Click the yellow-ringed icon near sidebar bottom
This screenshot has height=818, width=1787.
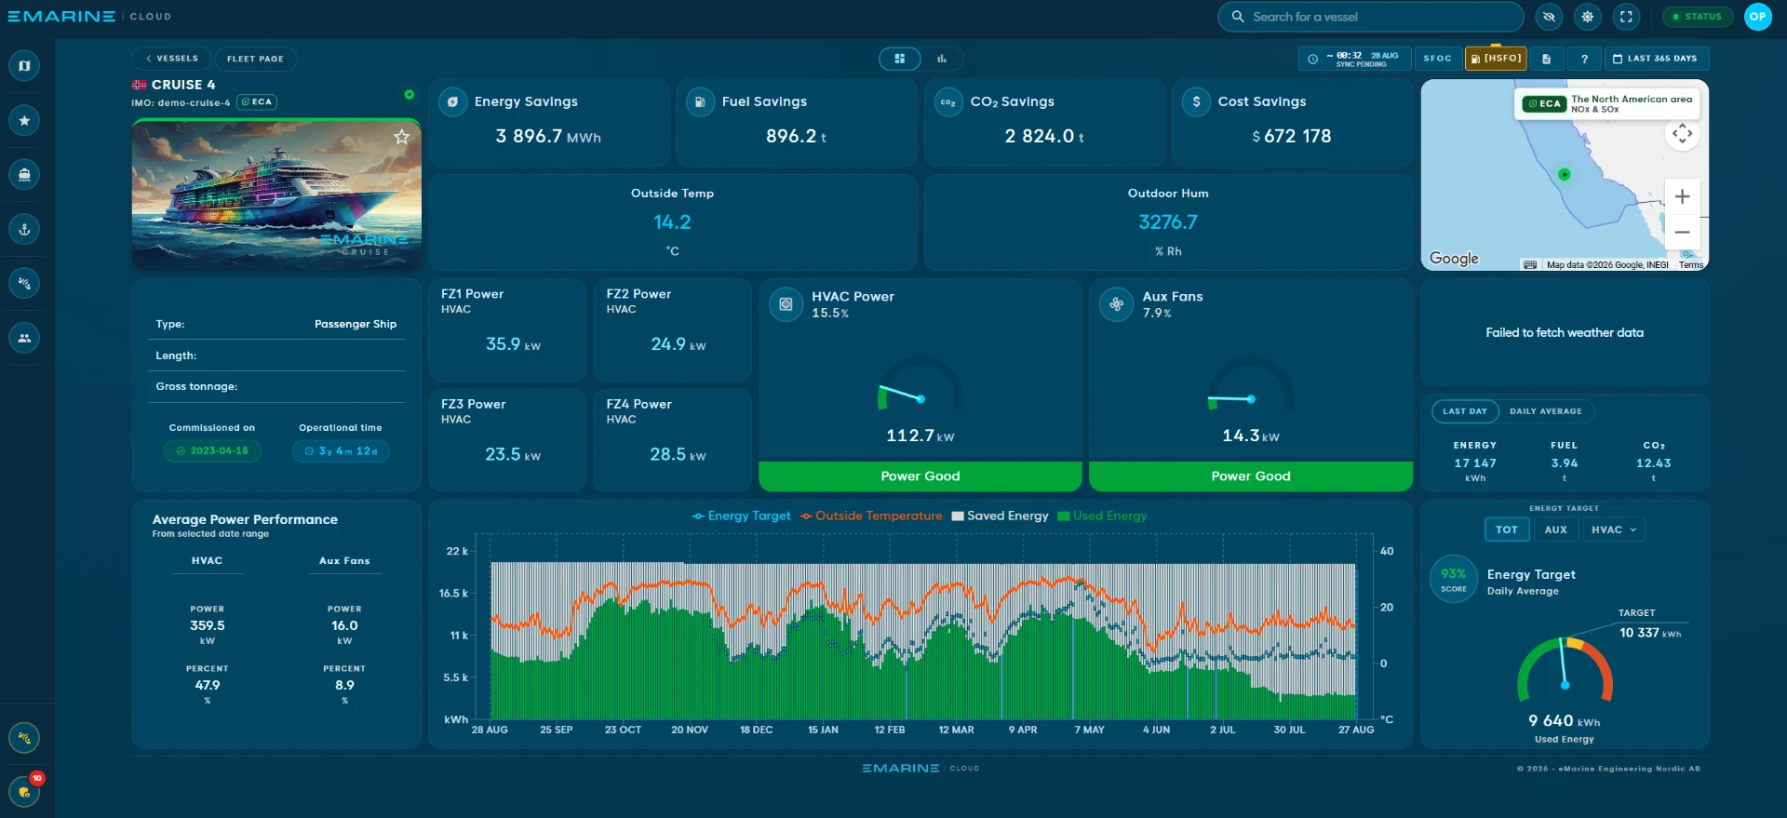coord(24,738)
